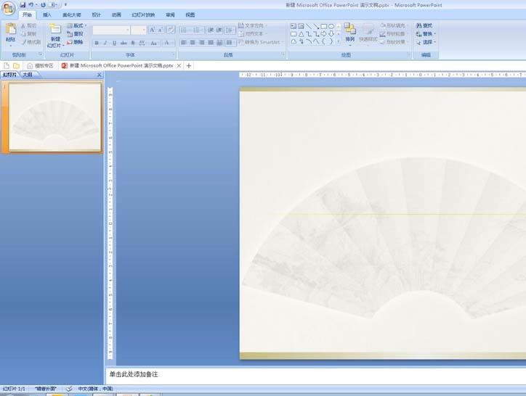Click the spell check icon in status bar

click(69, 389)
